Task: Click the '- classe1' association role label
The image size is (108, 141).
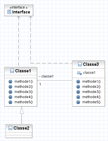Action: point(46,76)
